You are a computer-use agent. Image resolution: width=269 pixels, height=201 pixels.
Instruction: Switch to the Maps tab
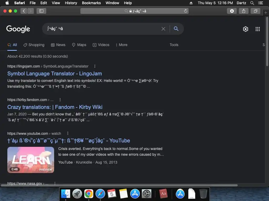[x=79, y=45]
